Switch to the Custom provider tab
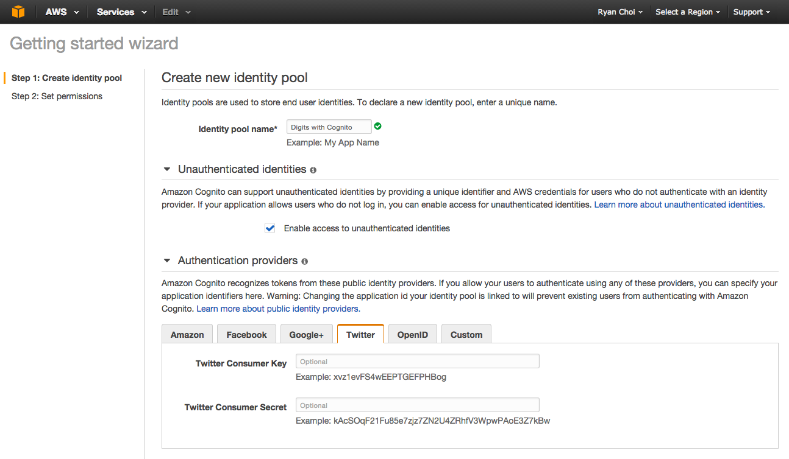Screen dimensions: 789x459 pos(466,334)
